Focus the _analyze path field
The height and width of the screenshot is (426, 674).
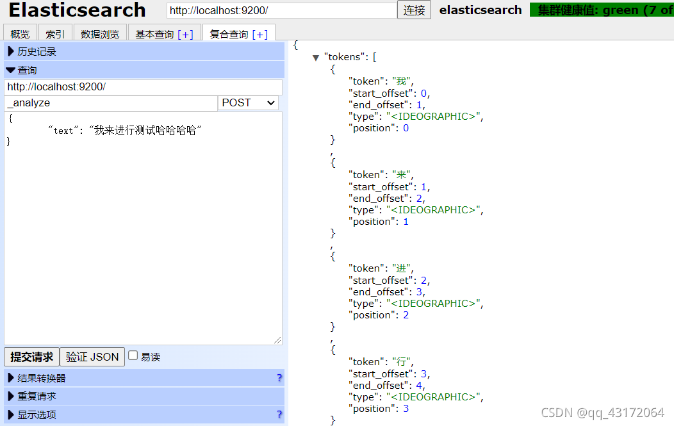[111, 103]
